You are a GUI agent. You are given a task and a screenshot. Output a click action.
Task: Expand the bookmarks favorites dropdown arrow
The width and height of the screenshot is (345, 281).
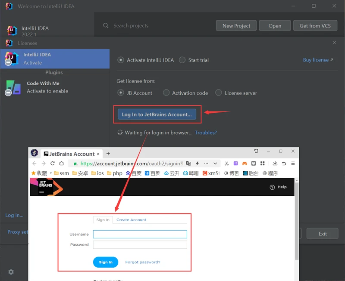(51, 173)
